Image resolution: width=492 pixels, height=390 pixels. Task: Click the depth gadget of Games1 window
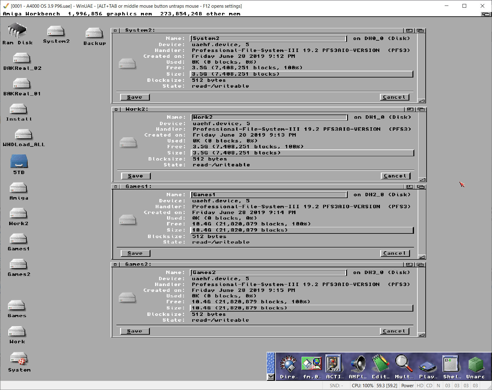coord(421,187)
